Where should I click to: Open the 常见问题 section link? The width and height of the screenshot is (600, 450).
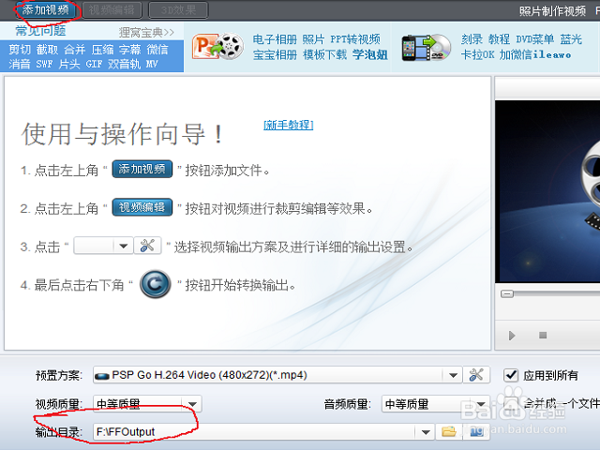point(40,31)
